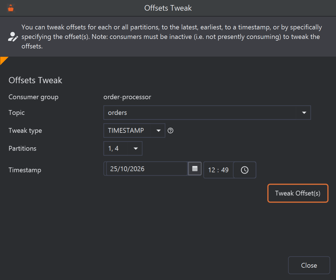This screenshot has width=336, height=280.
Task: Click the Tweak type label
Action: tap(25, 130)
